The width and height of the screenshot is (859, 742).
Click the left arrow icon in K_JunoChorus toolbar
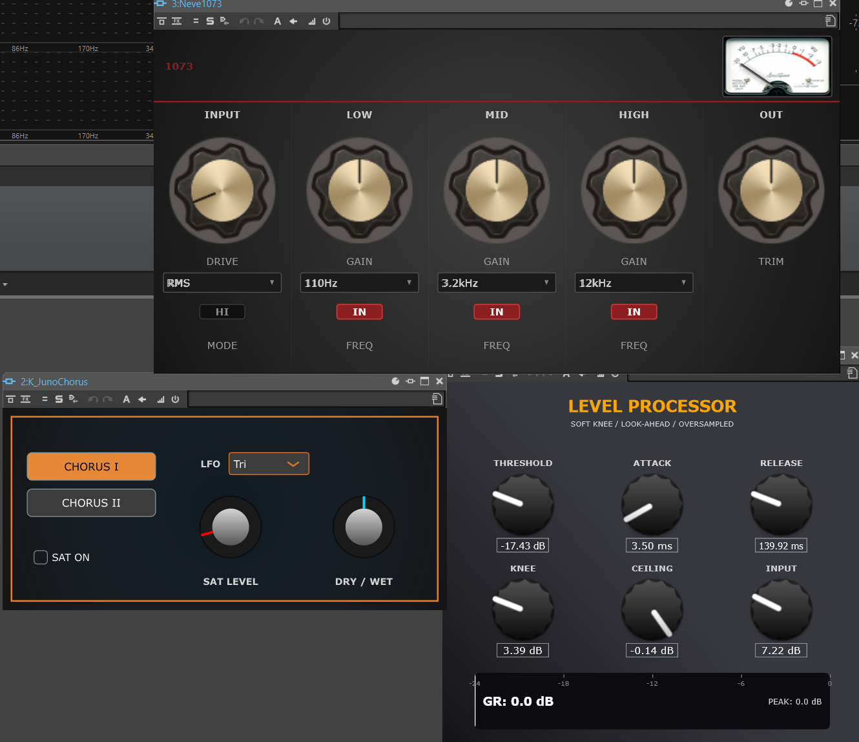tap(142, 399)
